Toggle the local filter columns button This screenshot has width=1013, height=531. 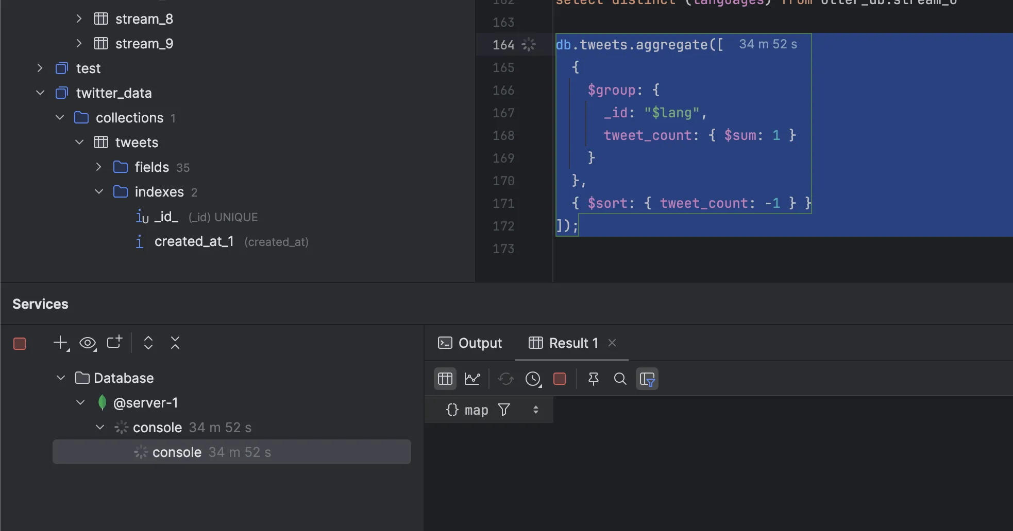[647, 379]
